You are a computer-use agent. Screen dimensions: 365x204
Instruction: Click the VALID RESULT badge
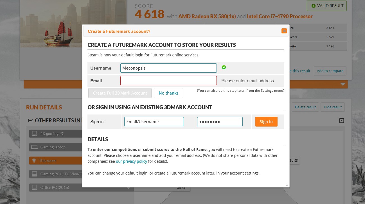click(326, 6)
